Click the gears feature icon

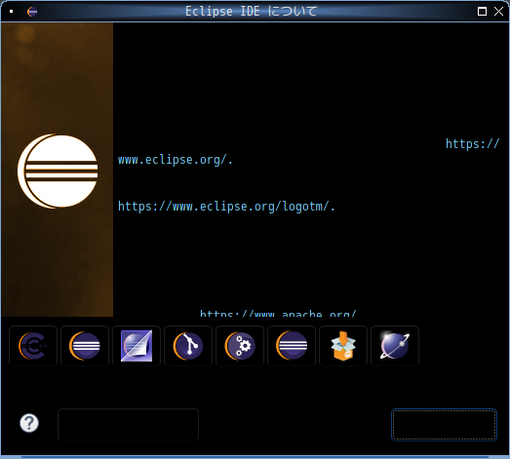tap(240, 346)
